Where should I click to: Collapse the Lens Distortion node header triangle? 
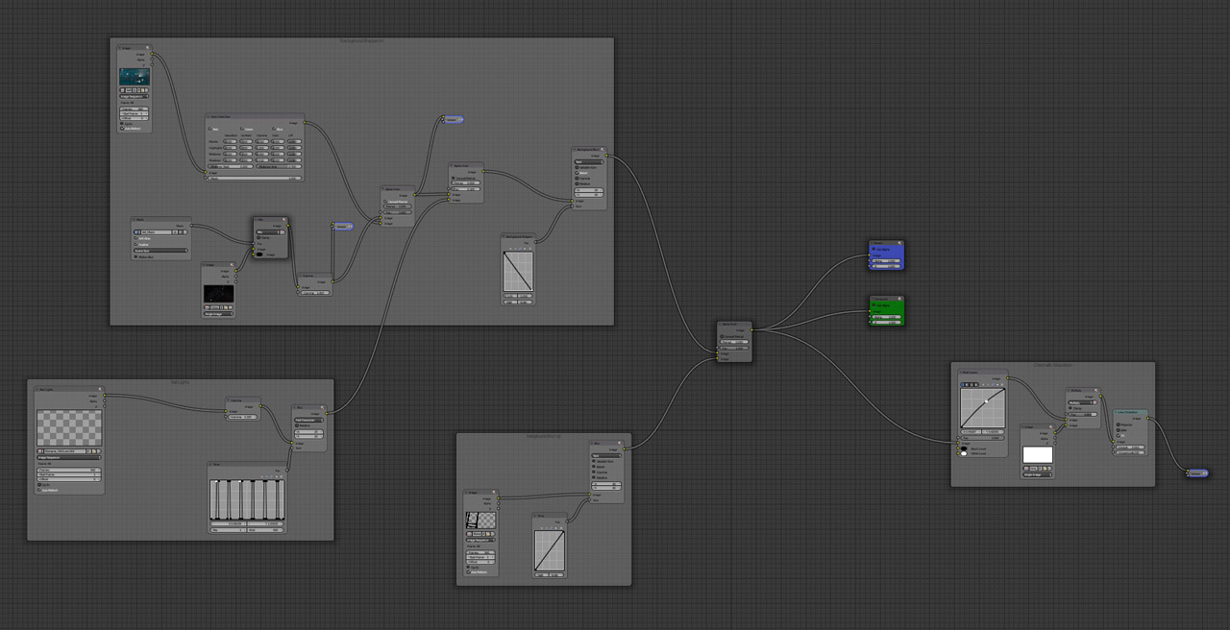(x=1116, y=412)
